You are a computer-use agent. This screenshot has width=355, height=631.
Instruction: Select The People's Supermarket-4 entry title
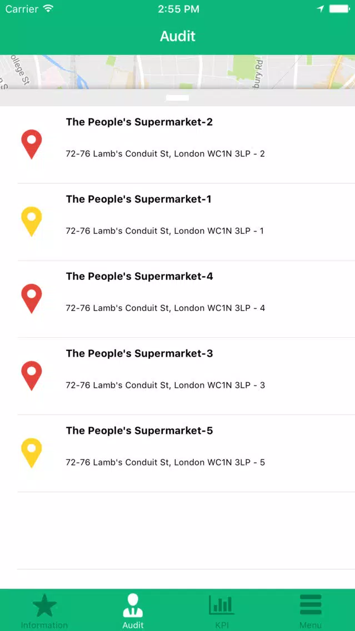pyautogui.click(x=139, y=277)
